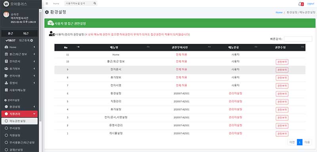This screenshot has width=317, height=152.
Task: Click the 증명서 stamp icon
Action: [6, 83]
